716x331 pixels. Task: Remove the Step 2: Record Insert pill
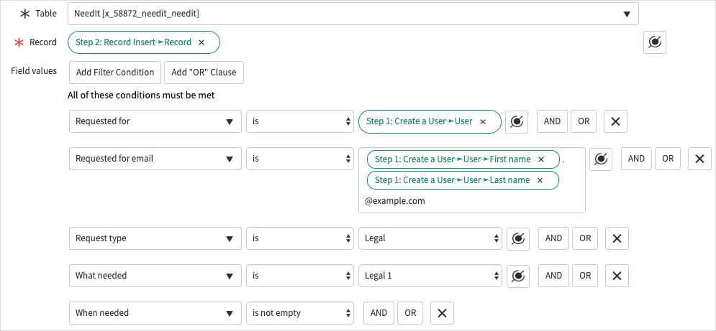201,42
